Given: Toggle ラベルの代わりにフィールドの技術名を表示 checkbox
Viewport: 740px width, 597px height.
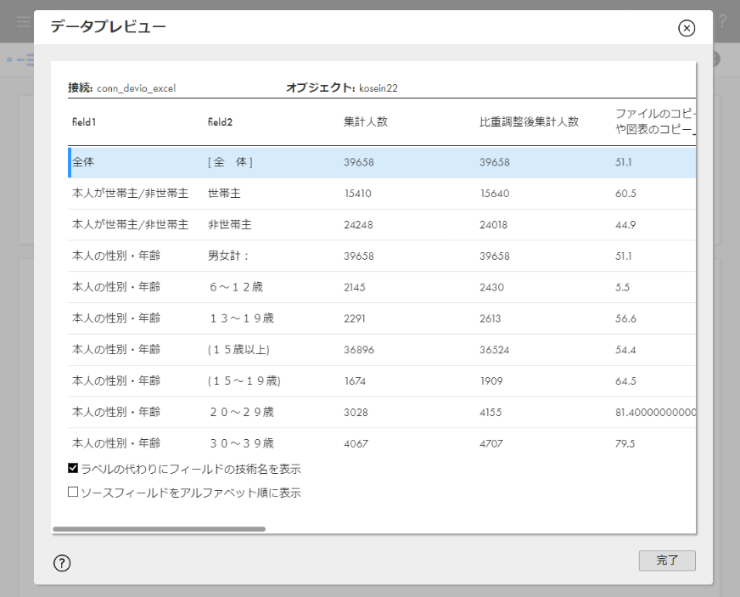Looking at the screenshot, I should [73, 468].
